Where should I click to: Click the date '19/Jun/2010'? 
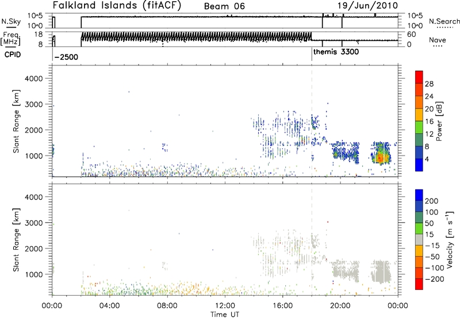click(x=367, y=6)
